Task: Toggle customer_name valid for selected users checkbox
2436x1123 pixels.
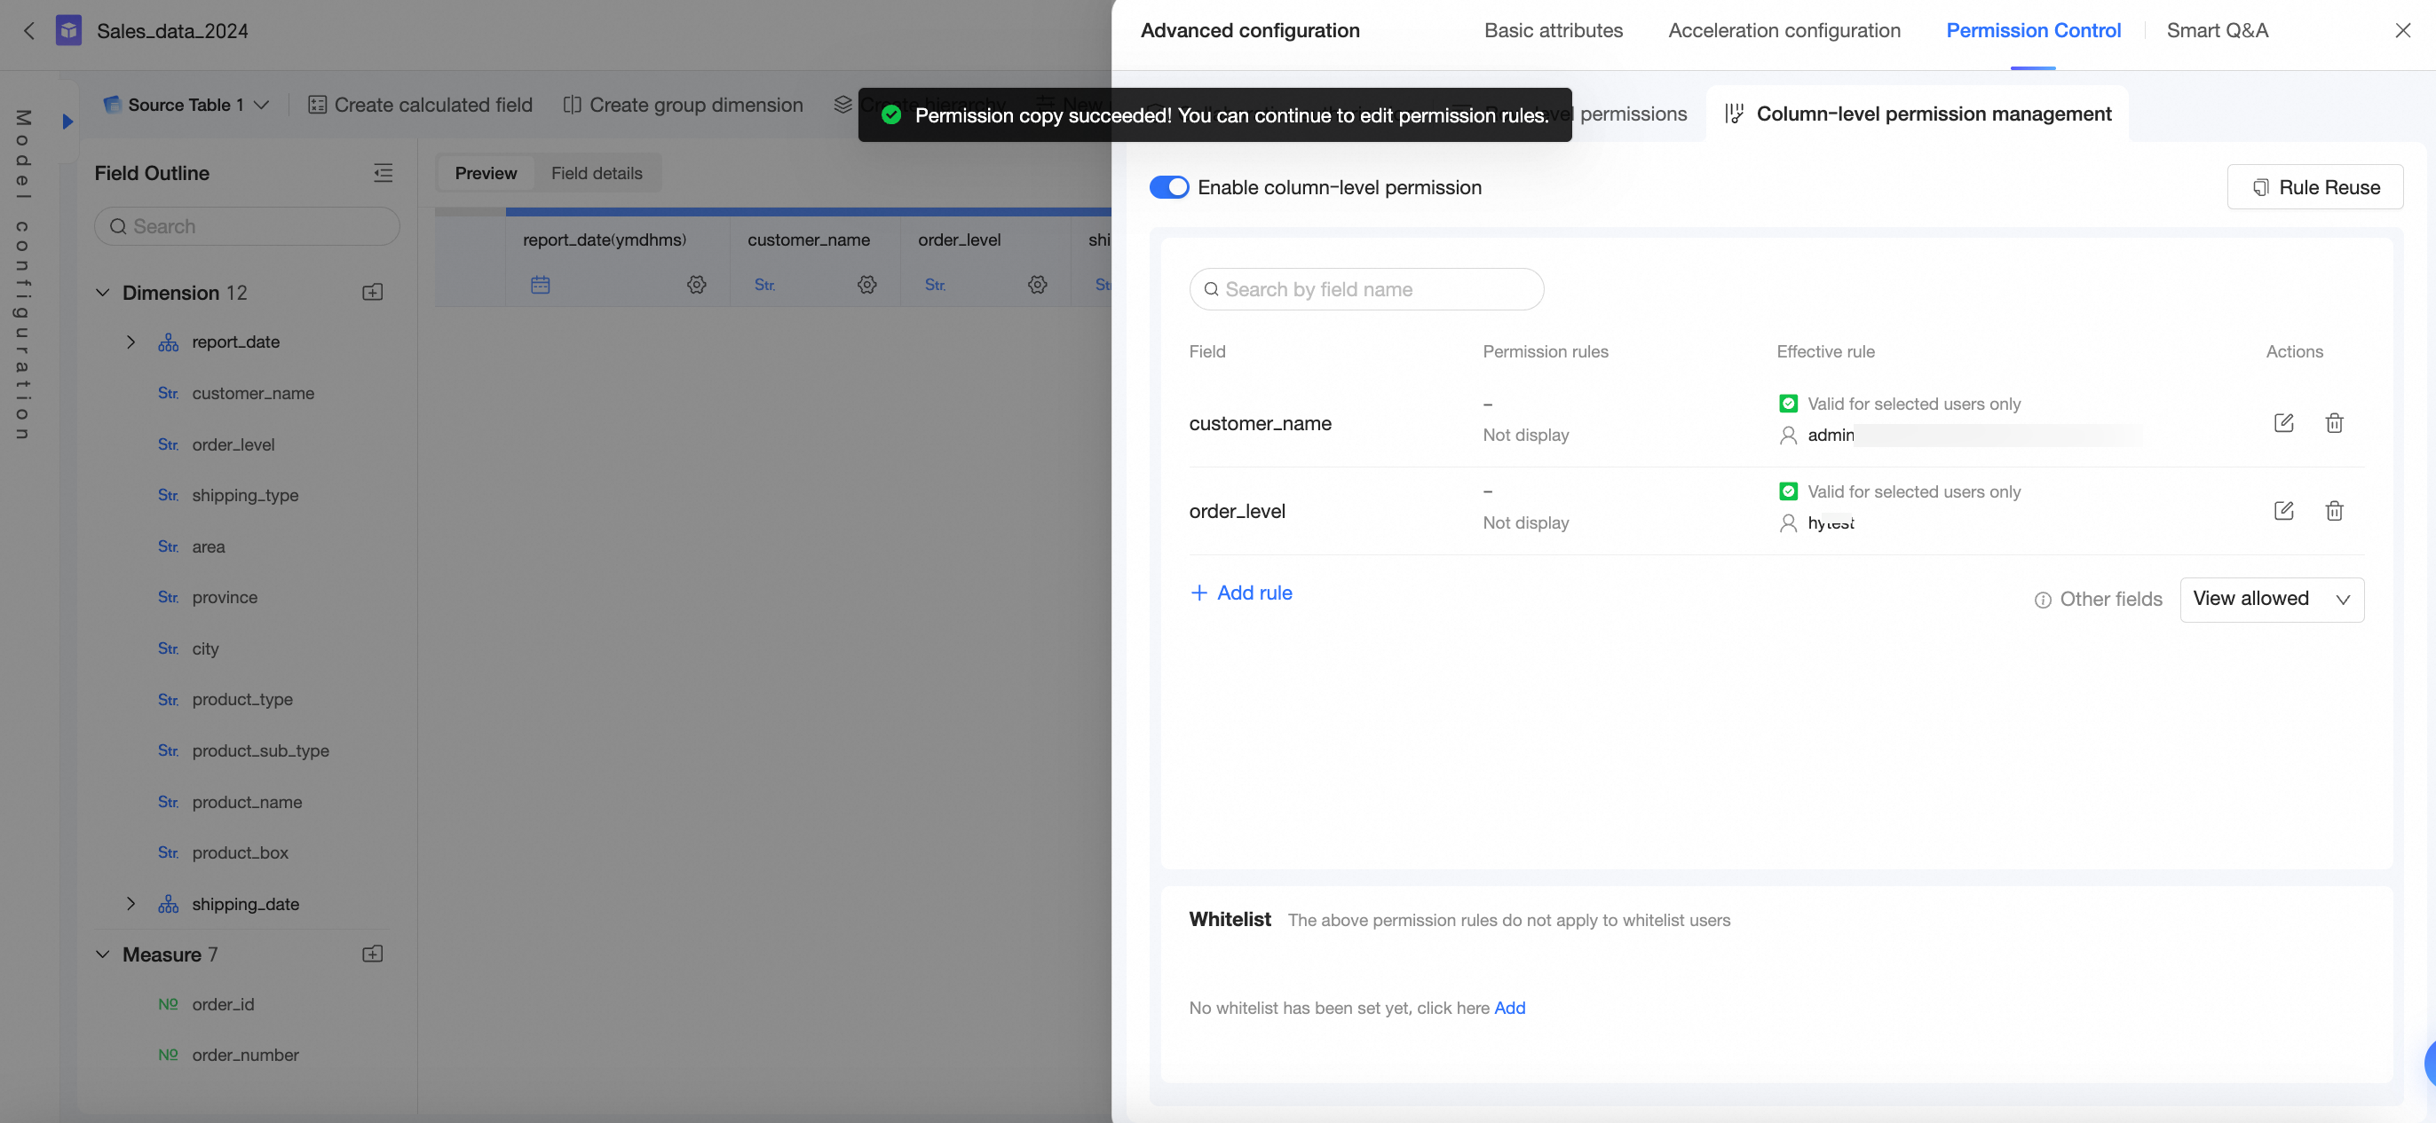Action: tap(1787, 404)
